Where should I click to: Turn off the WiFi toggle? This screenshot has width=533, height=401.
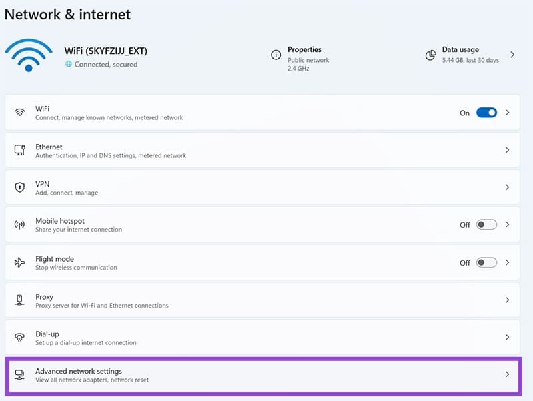pos(486,113)
